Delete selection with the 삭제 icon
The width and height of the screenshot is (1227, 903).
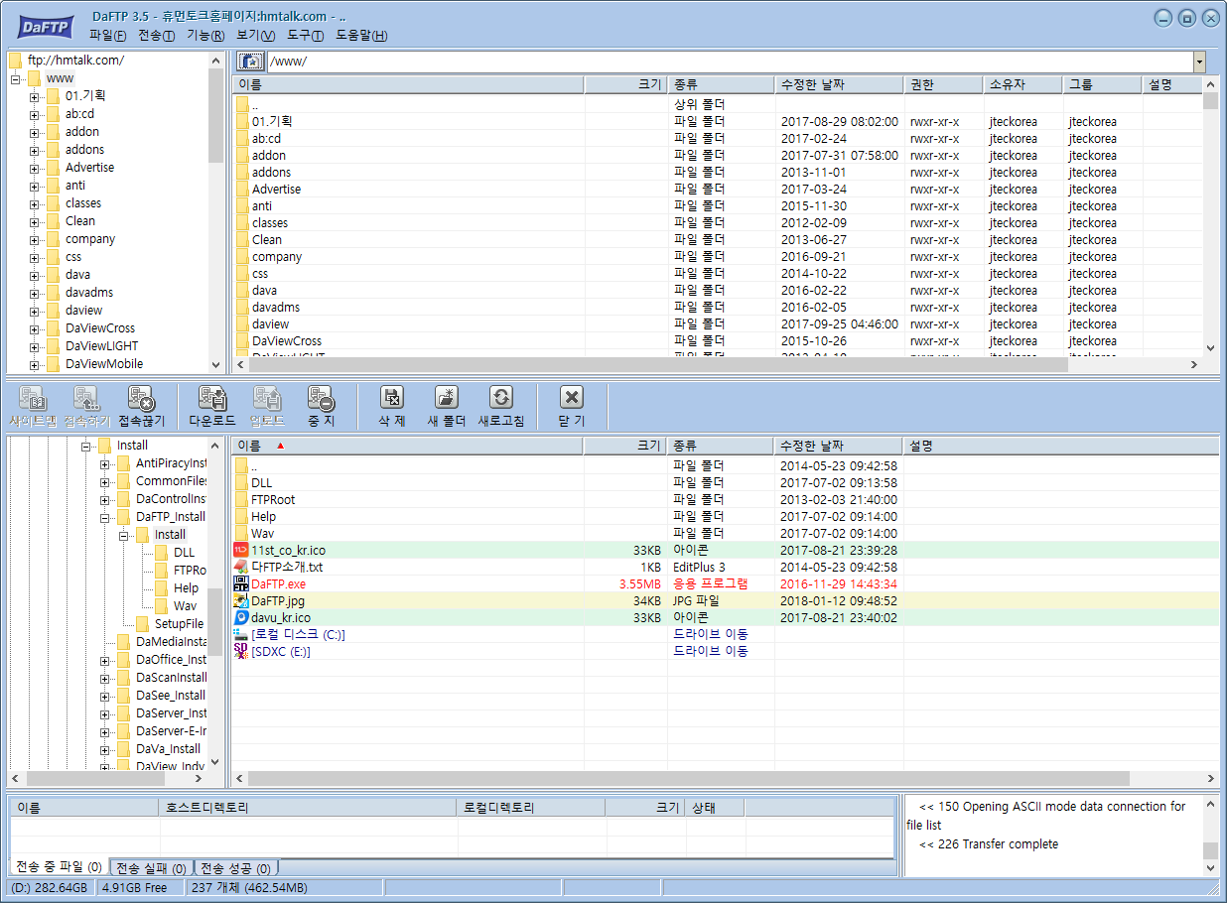[x=392, y=398]
